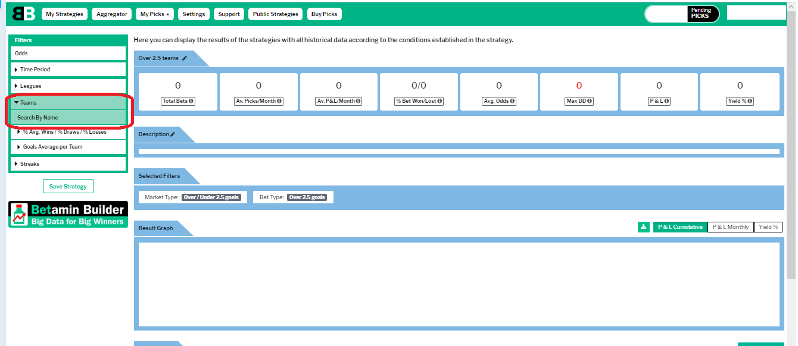Click the % Bet Won/Lost info icon
The height and width of the screenshot is (346, 798).
click(x=439, y=101)
